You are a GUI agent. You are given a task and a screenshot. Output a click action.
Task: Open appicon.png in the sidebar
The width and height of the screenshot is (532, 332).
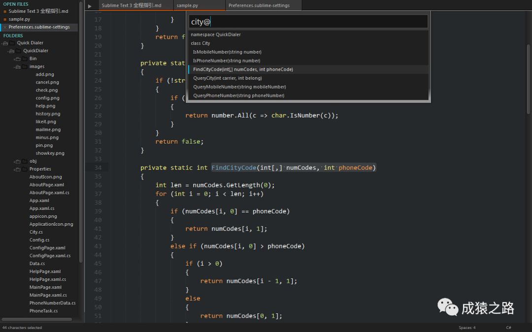tap(43, 216)
